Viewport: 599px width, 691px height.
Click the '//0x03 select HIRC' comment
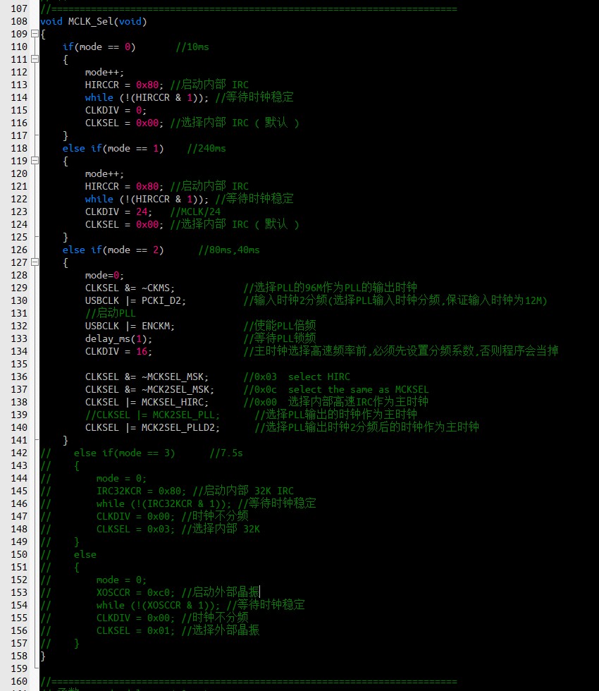coord(297,377)
